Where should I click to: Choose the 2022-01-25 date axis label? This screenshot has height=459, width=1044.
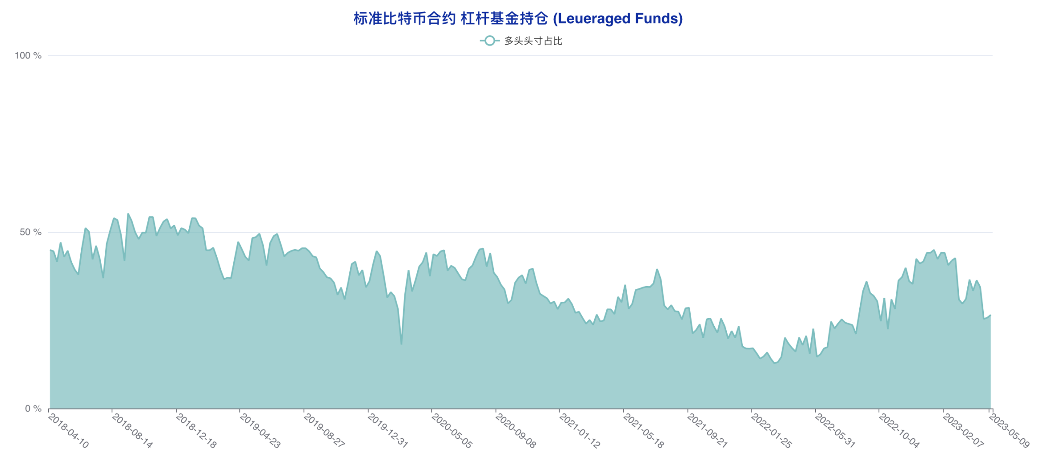pos(771,431)
